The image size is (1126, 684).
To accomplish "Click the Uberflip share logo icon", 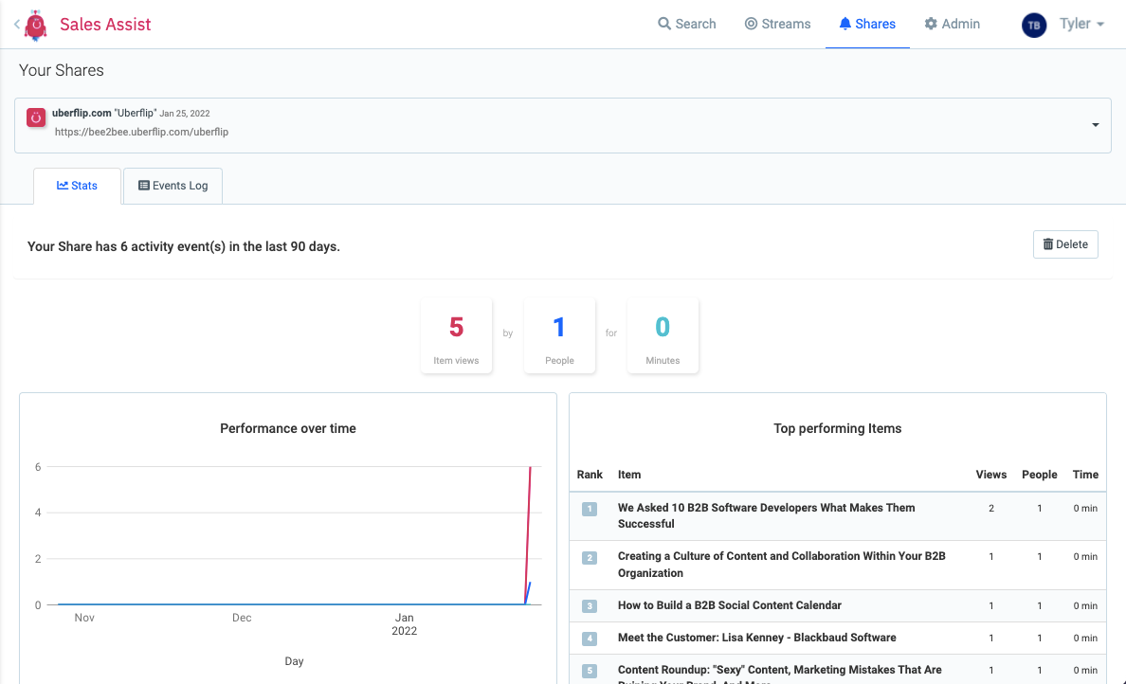I will [36, 117].
